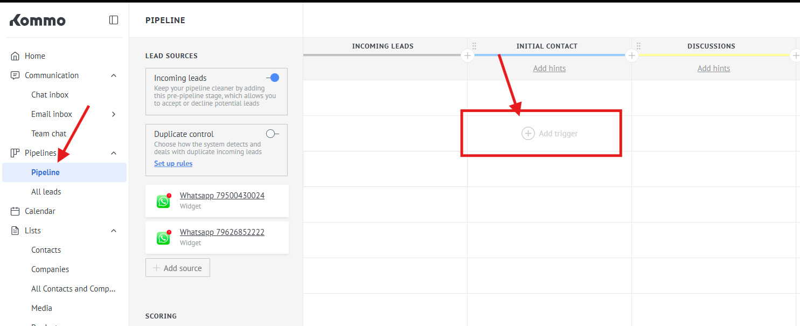Collapse the Lists section chevron
Image resolution: width=800 pixels, height=326 pixels.
pos(114,231)
